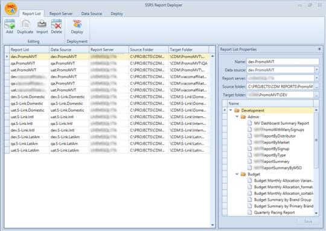Click MV Dashboard Summary Report file icon
This screenshot has height=231, width=326.
pyautogui.click(x=250, y=123)
